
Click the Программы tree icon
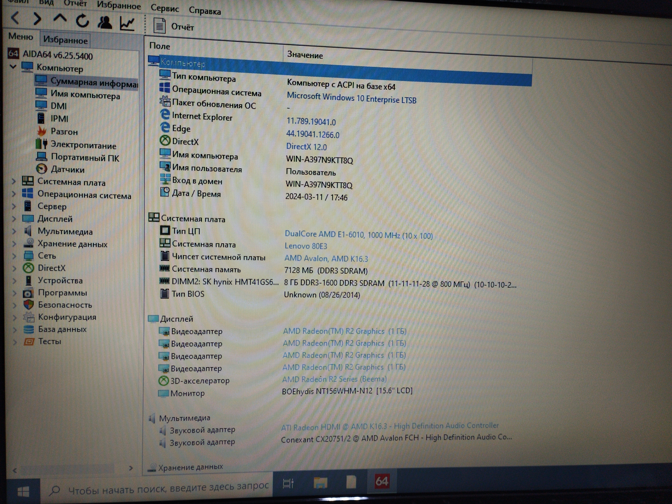coord(28,293)
